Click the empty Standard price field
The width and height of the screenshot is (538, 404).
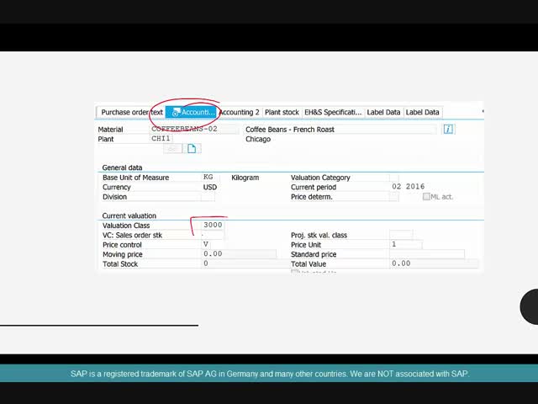427,254
